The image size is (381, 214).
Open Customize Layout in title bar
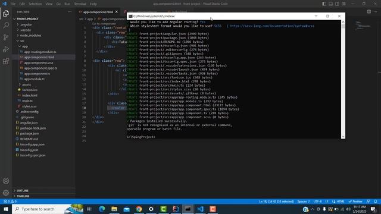point(343,4)
